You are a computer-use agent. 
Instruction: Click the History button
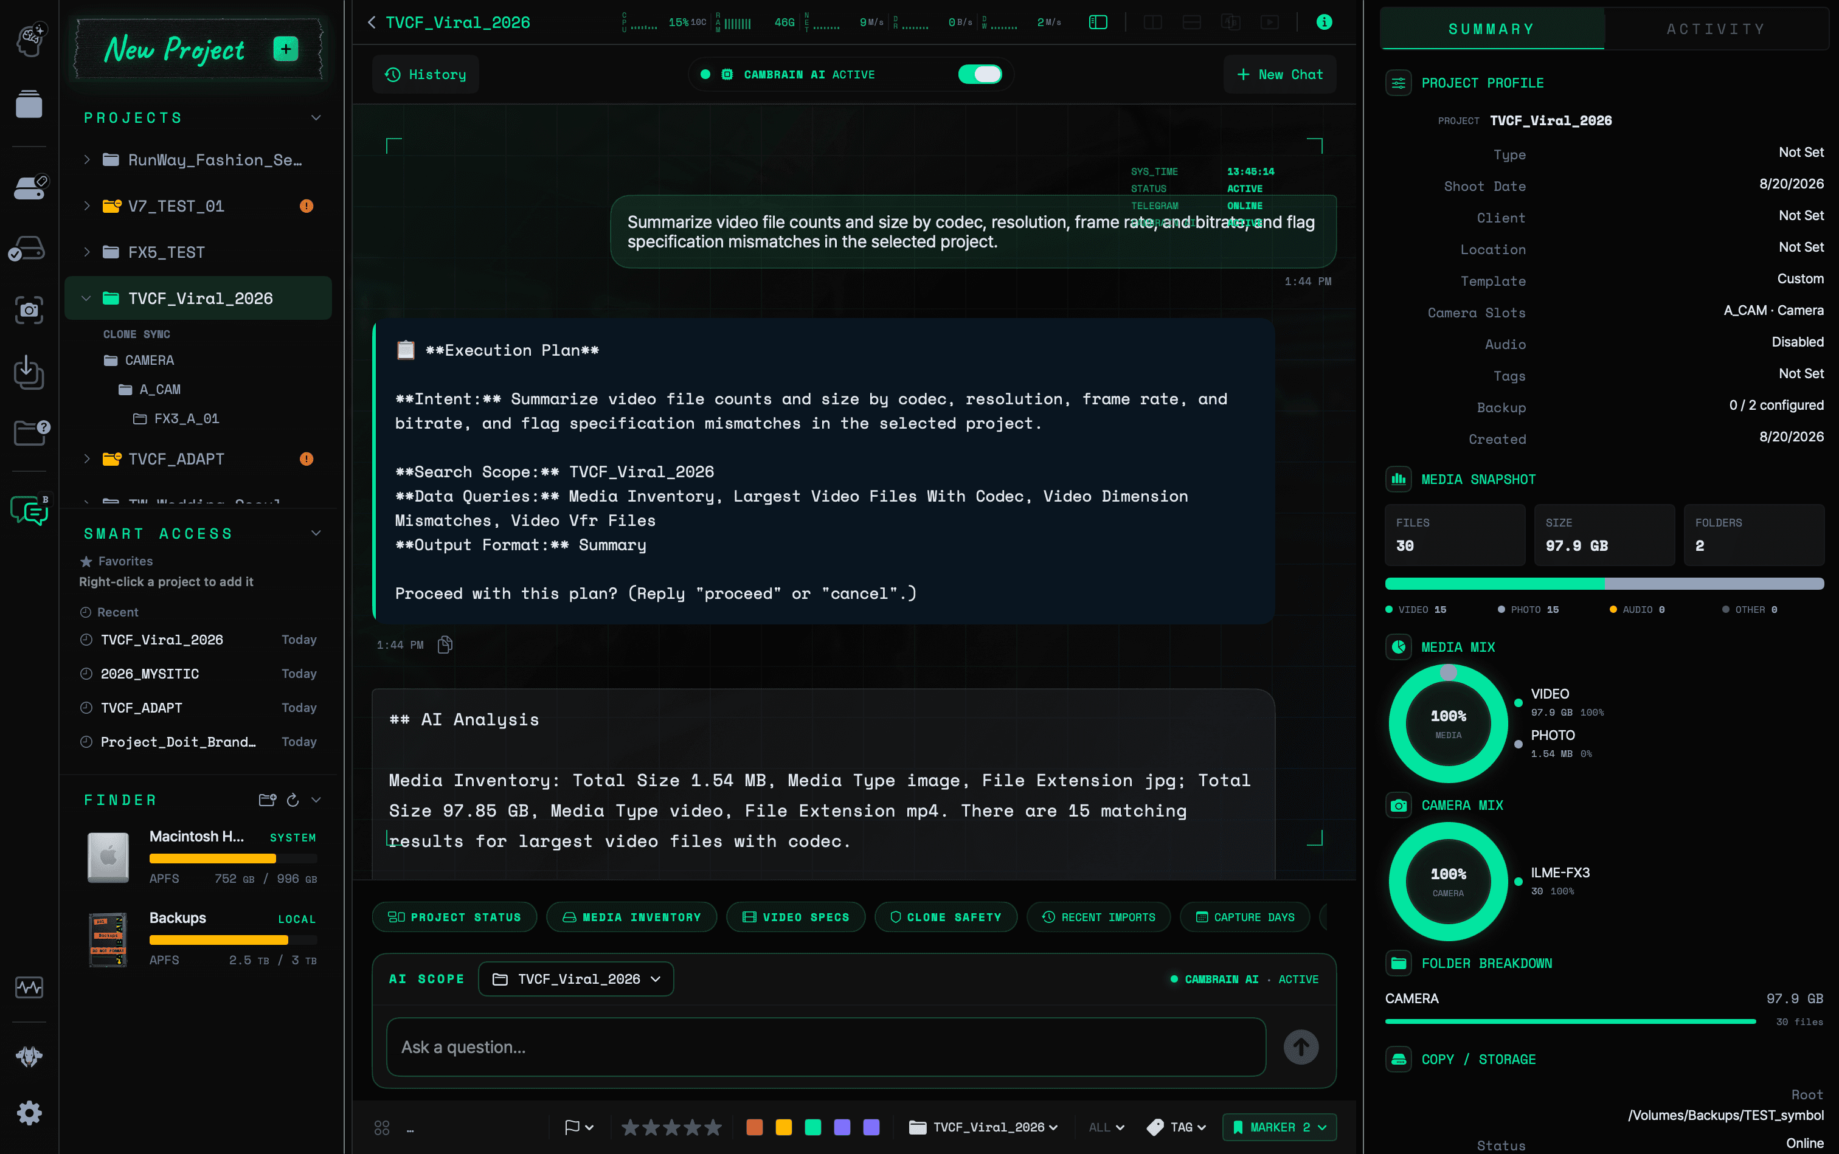[x=425, y=74]
